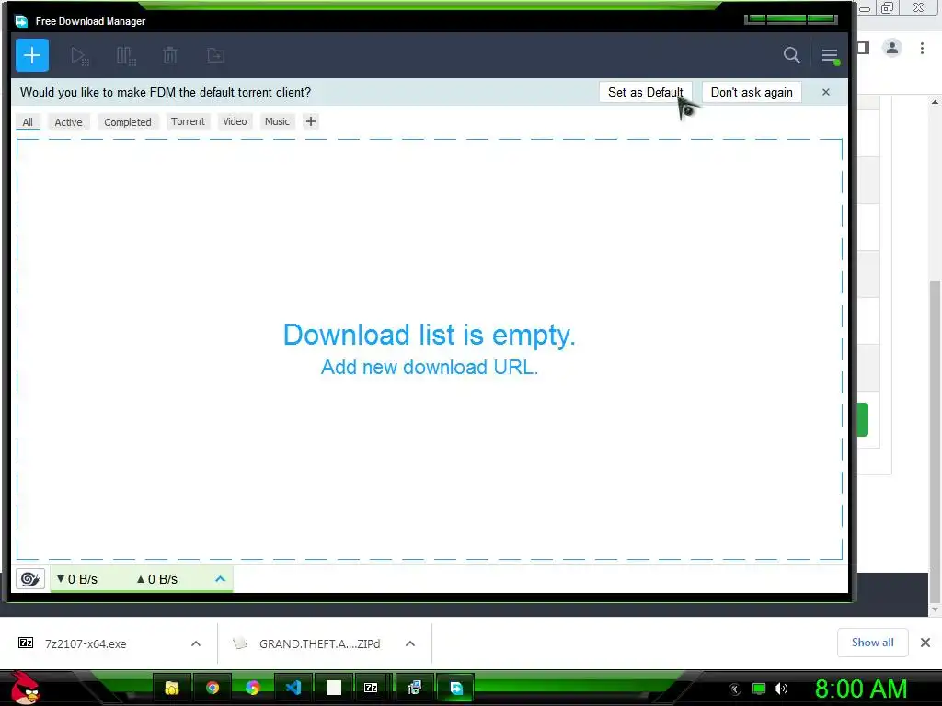Expand the speed panel up chevron
The height and width of the screenshot is (706, 942).
point(220,579)
